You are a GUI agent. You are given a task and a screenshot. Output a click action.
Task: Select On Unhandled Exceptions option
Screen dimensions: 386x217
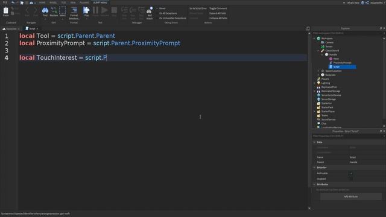tap(172, 18)
